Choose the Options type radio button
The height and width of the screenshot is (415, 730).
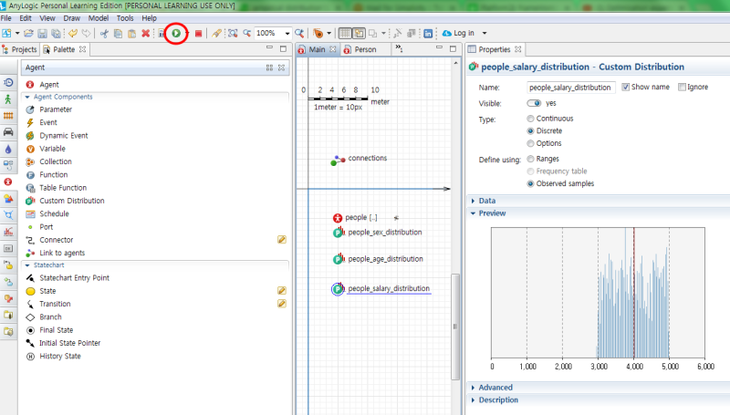pyautogui.click(x=530, y=144)
